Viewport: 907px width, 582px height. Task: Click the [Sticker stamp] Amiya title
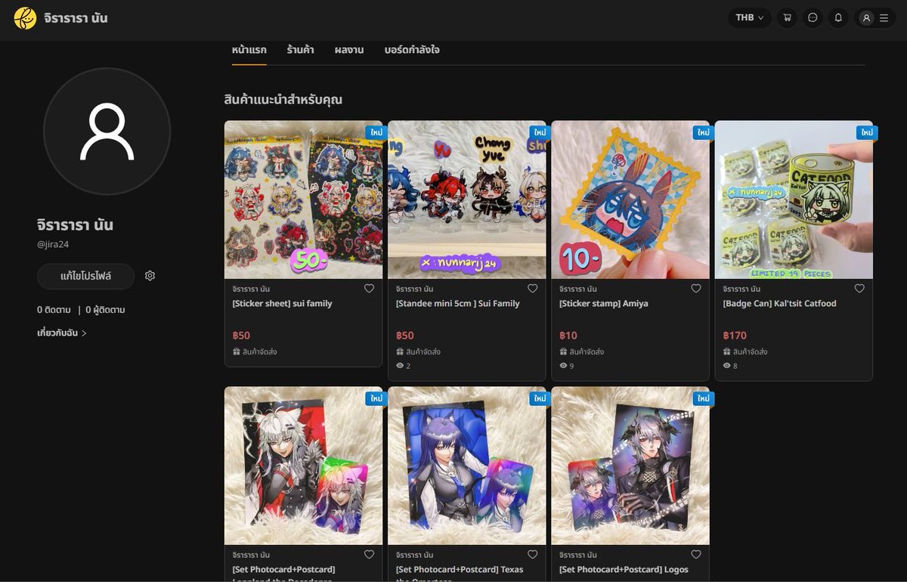pyautogui.click(x=604, y=304)
